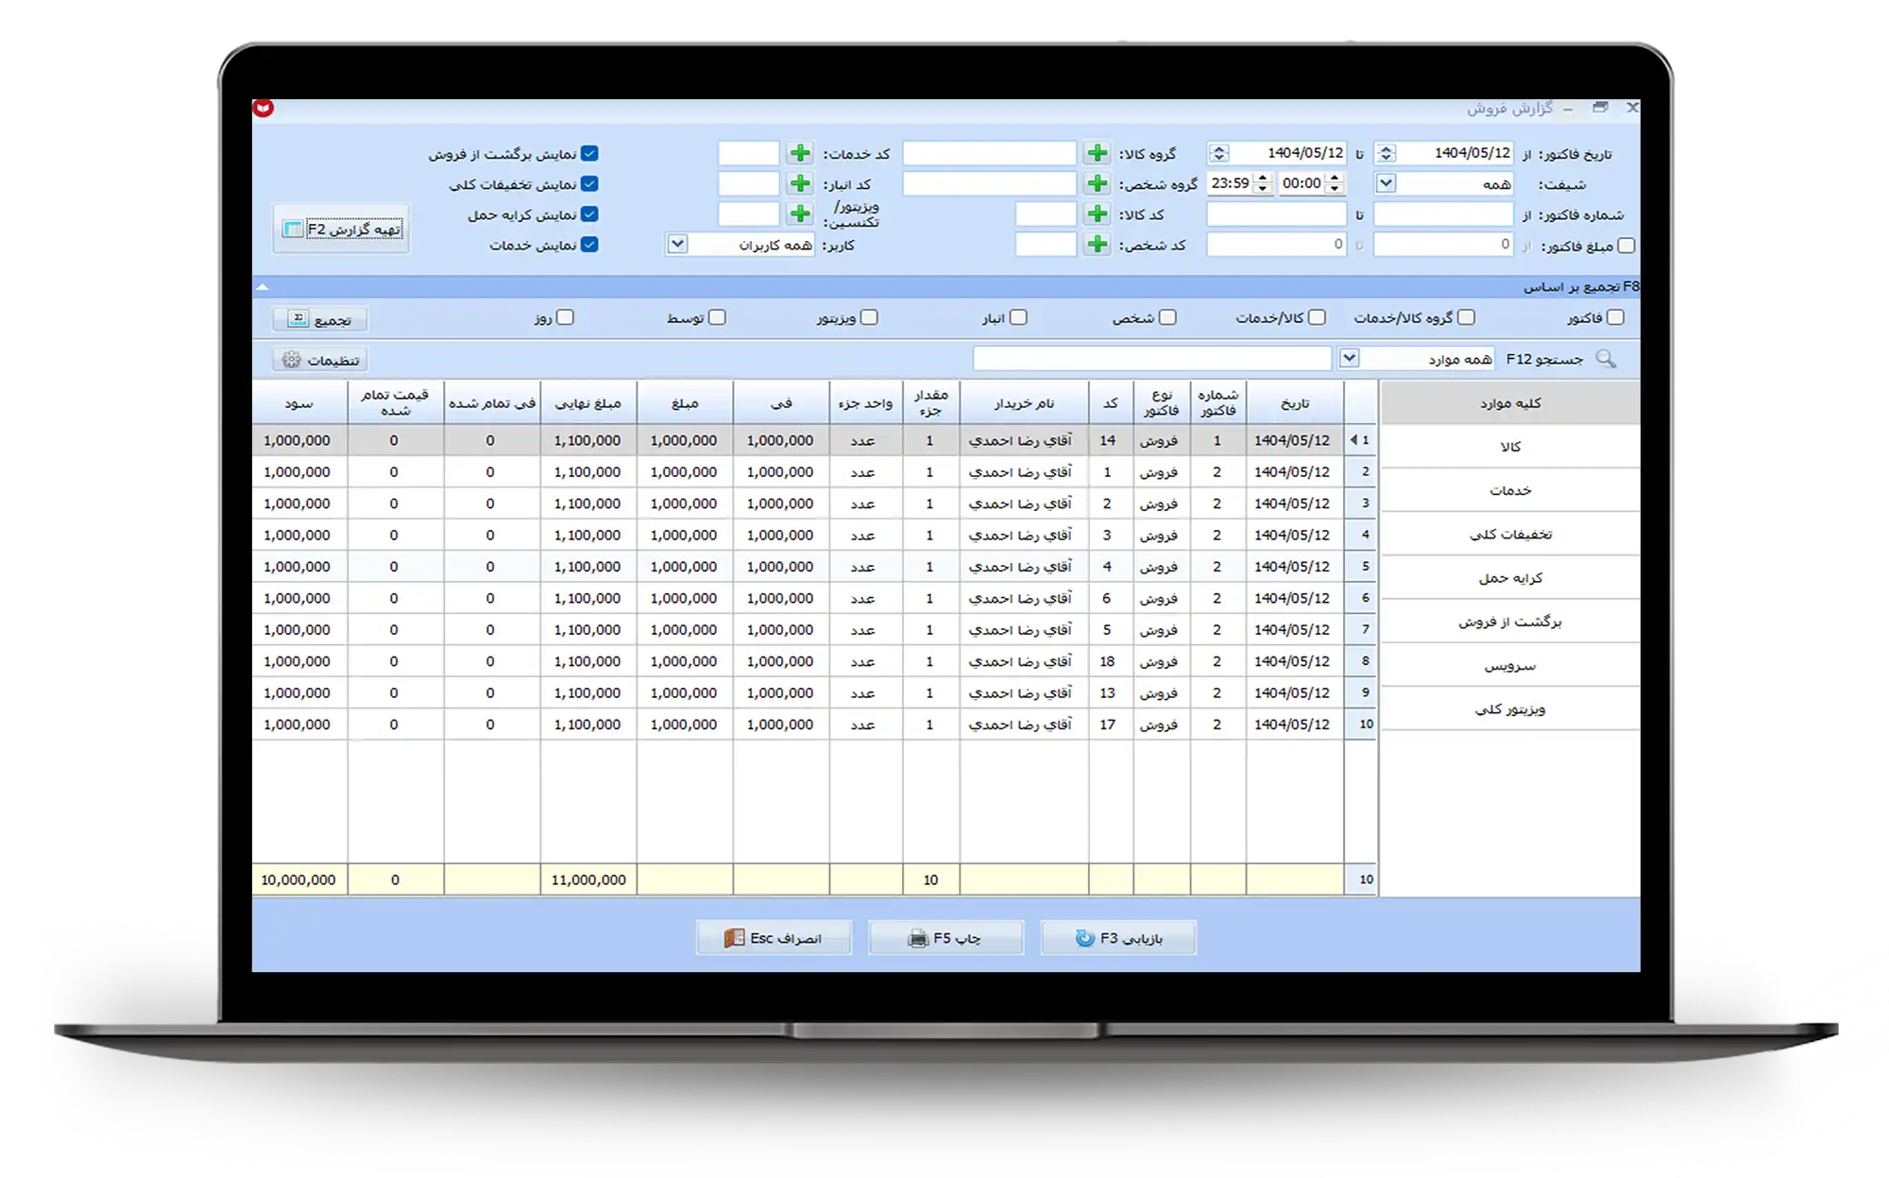This screenshot has width=1889, height=1178.
Task: Click the واحد جزء column header
Action: point(865,402)
